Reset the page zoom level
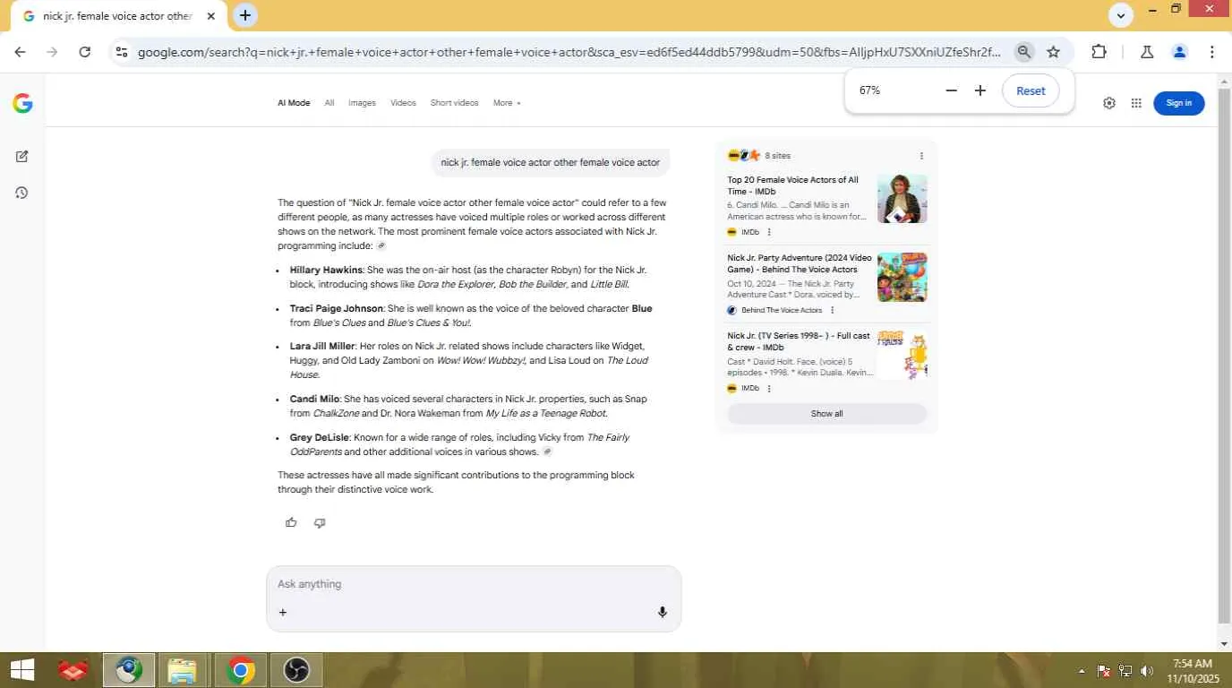 [1031, 90]
